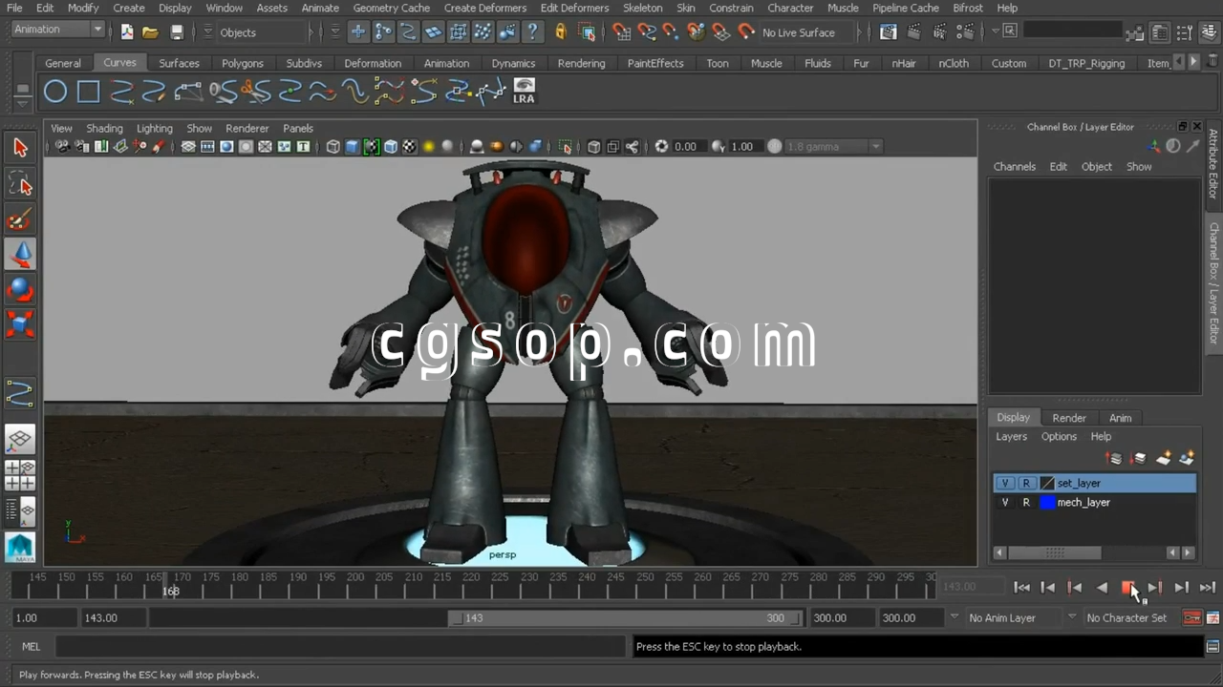The height and width of the screenshot is (687, 1223).
Task: Click the save scene floppy icon
Action: tap(177, 32)
